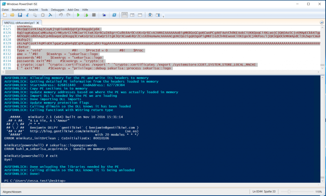
Task: Click the 'Bye!' console output line
Action: click(x=8, y=159)
